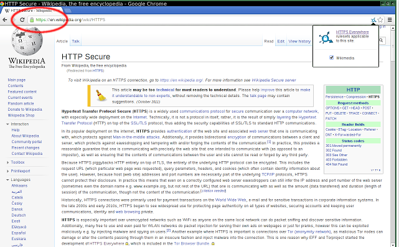Click the green padlock security icon
399x247 pixels.
pos(32,20)
